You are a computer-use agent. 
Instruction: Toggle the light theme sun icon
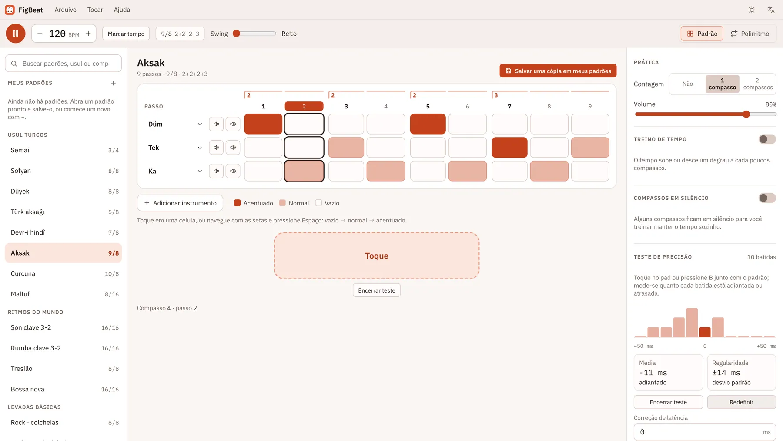click(752, 10)
